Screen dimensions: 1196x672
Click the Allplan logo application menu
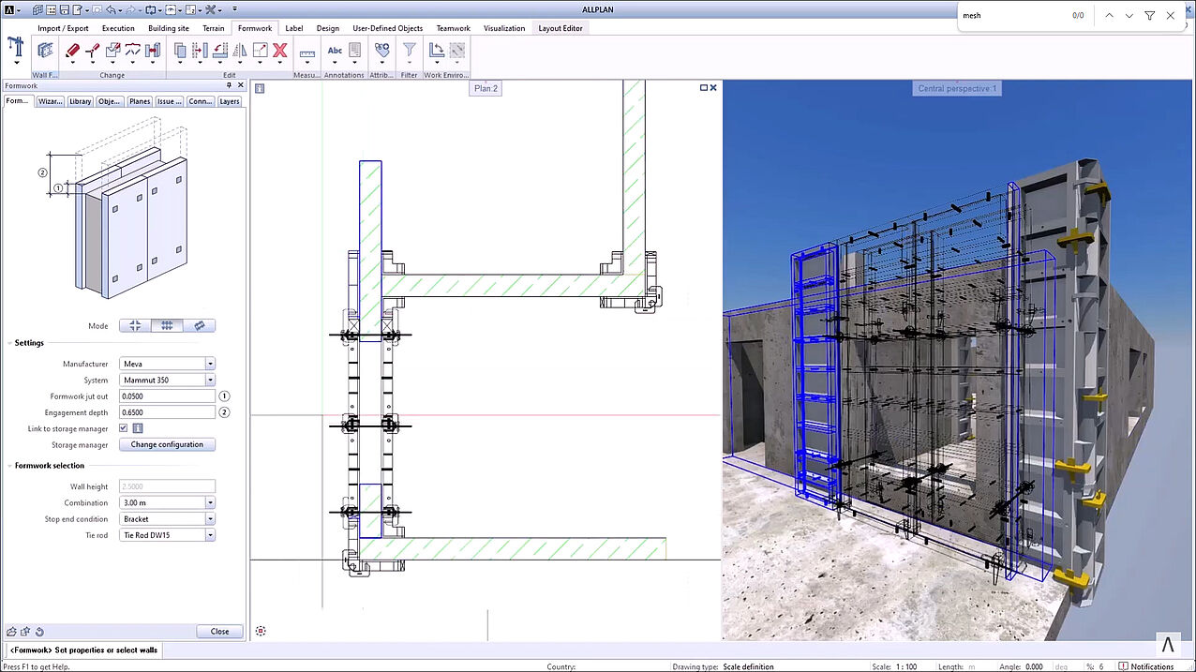[11, 9]
